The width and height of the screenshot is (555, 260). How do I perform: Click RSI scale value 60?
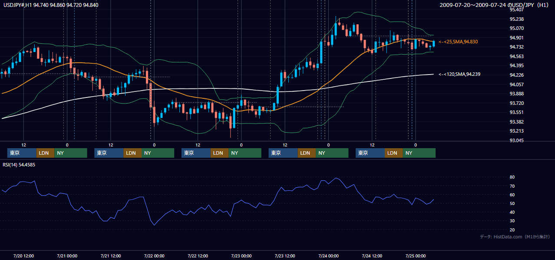[x=512, y=195]
